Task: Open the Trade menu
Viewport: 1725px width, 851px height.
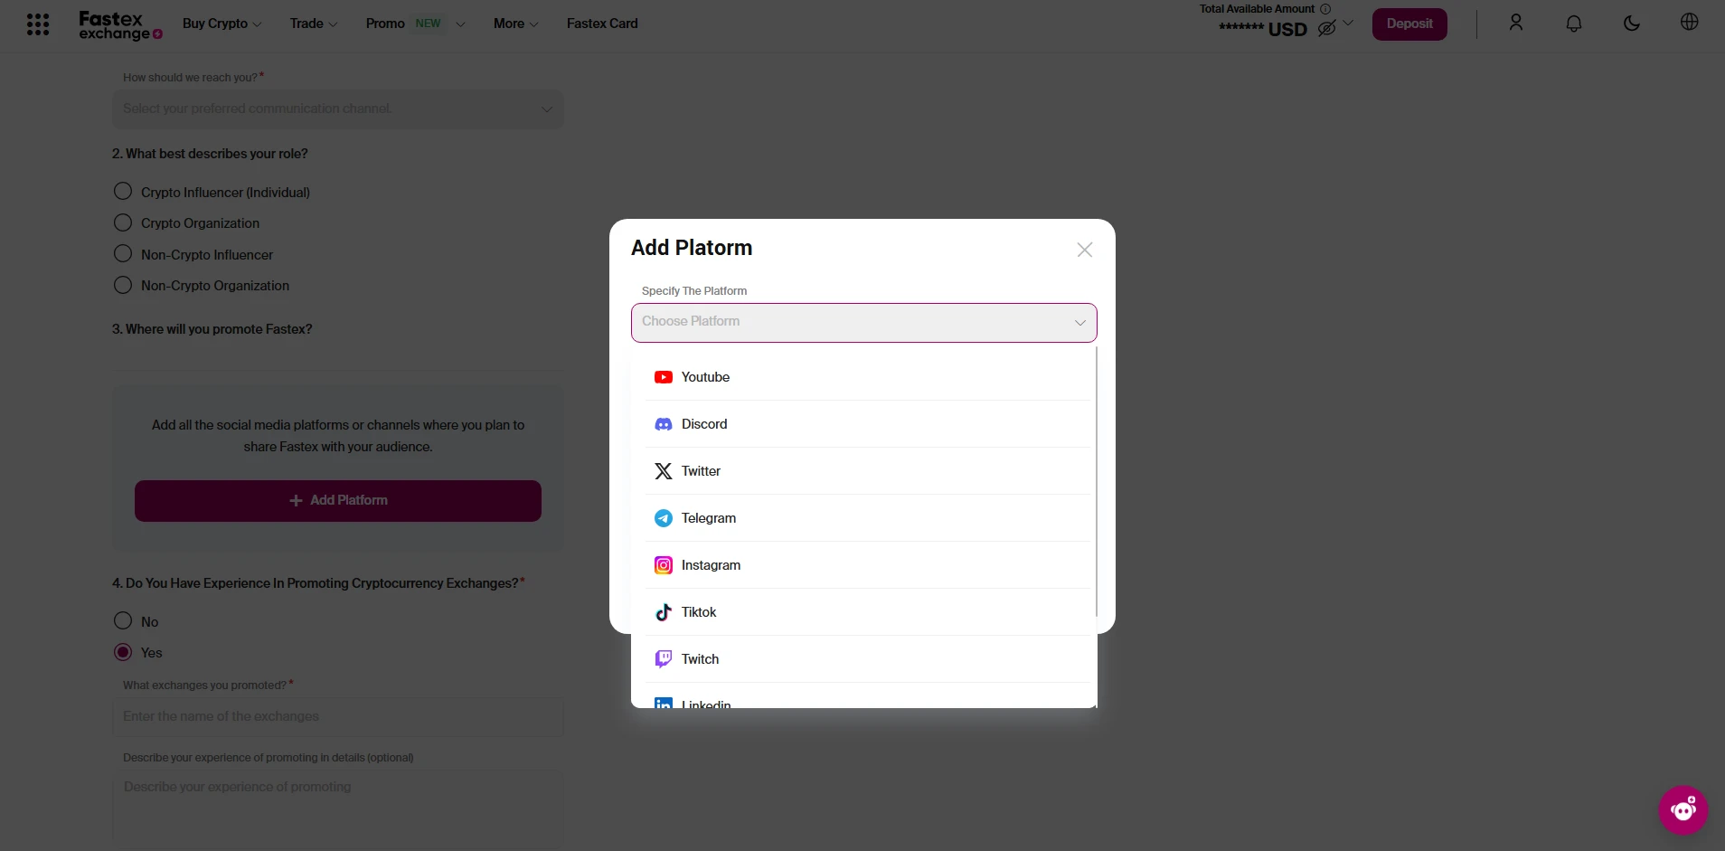Action: [x=313, y=24]
